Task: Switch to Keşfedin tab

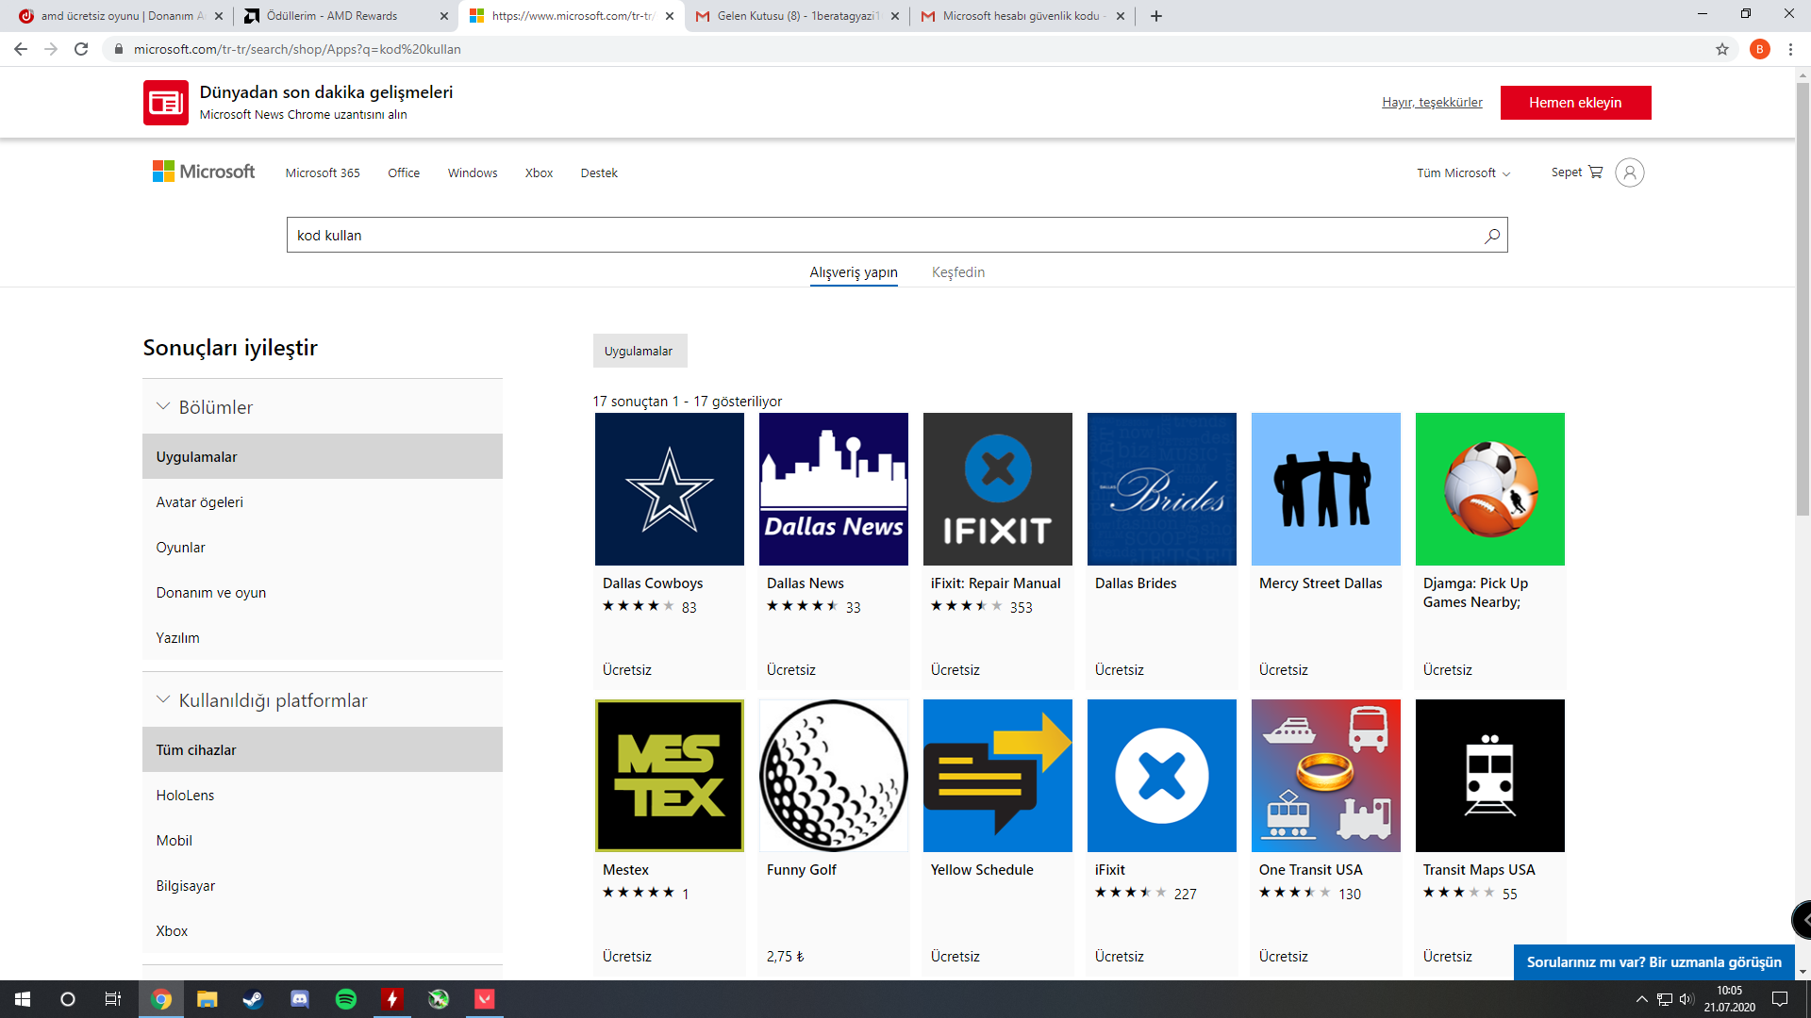Action: [958, 272]
